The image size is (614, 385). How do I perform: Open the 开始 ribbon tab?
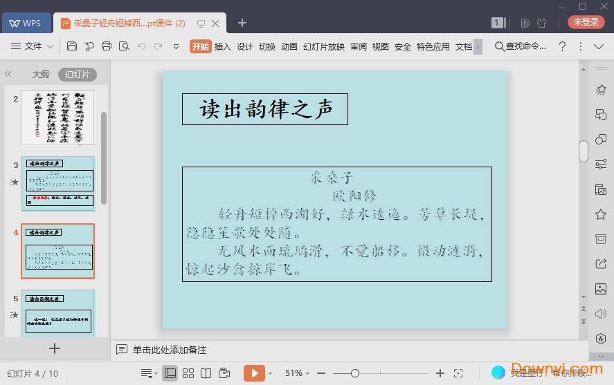[x=201, y=46]
